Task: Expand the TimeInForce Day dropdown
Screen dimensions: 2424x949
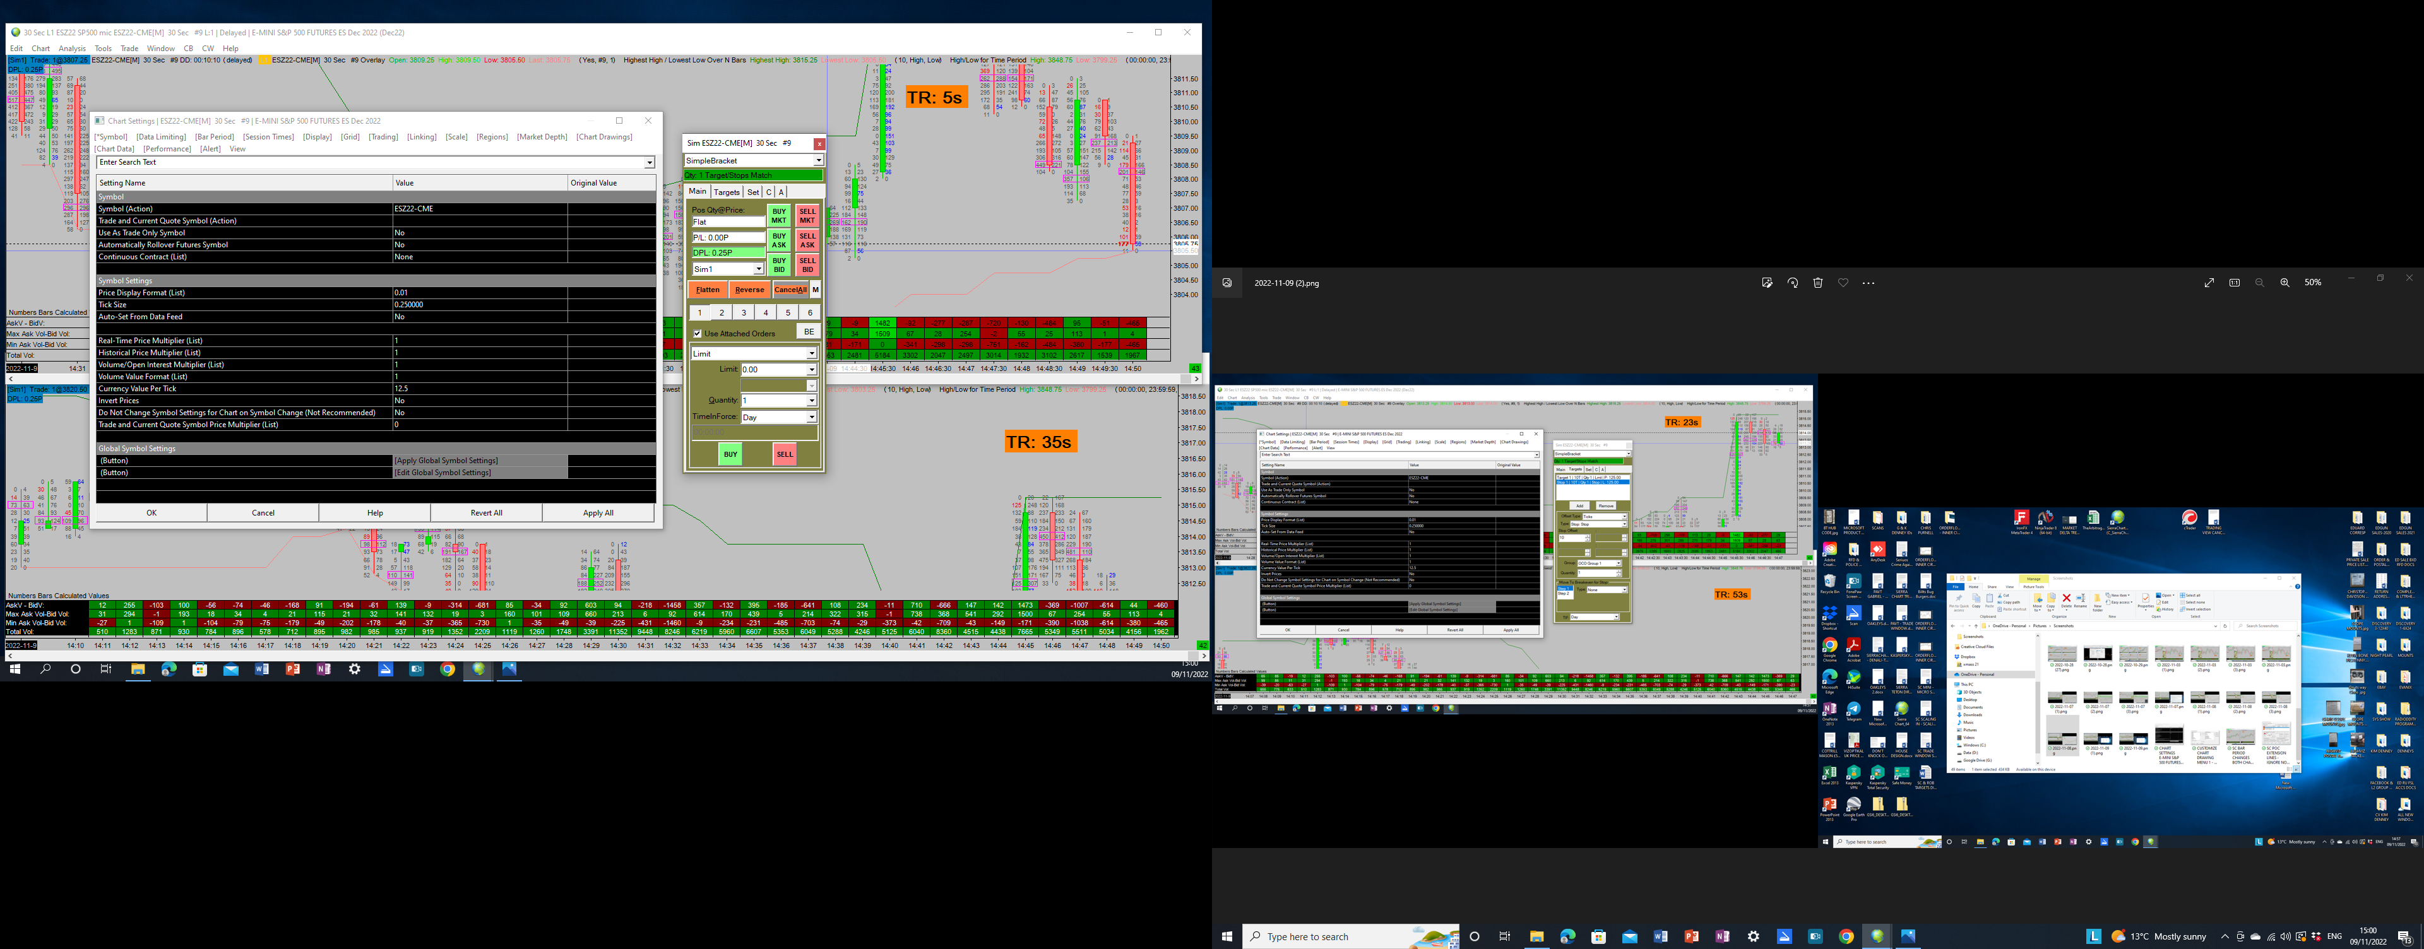Action: tap(811, 418)
